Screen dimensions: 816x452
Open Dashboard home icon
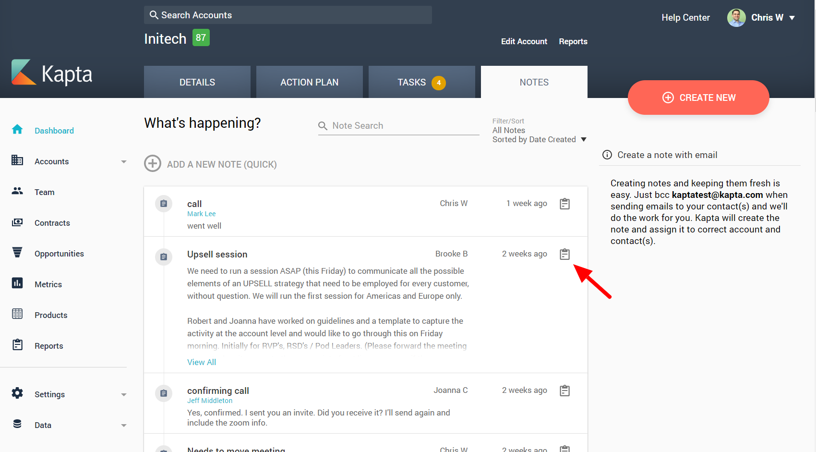coord(17,129)
